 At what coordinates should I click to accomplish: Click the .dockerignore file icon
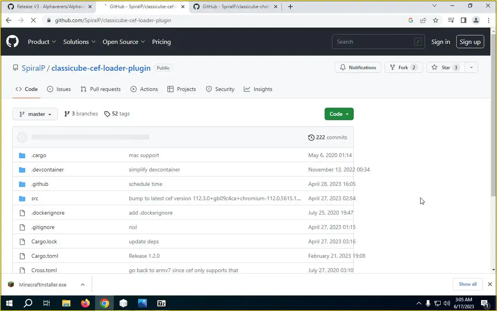click(x=22, y=213)
